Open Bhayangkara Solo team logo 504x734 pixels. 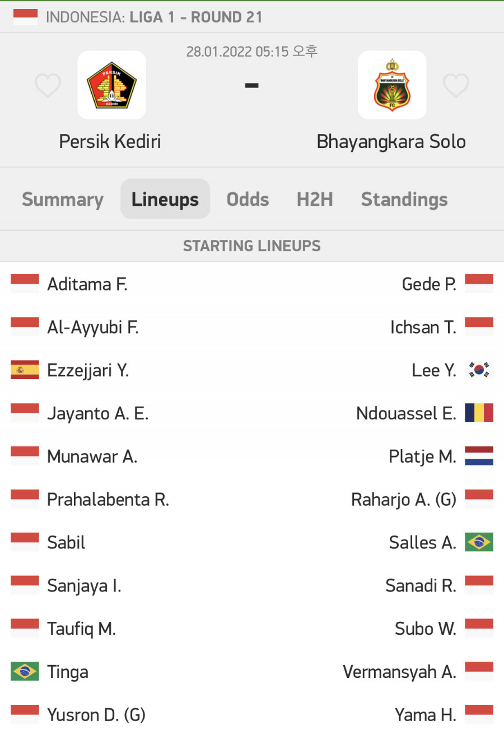[392, 85]
